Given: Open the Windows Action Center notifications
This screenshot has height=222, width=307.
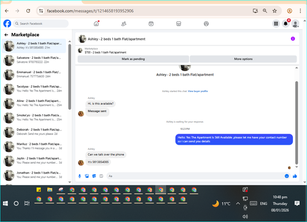Looking at the screenshot, I should [297, 204].
